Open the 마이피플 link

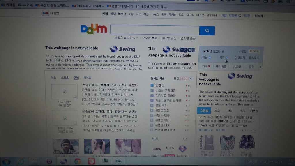pos(221,67)
